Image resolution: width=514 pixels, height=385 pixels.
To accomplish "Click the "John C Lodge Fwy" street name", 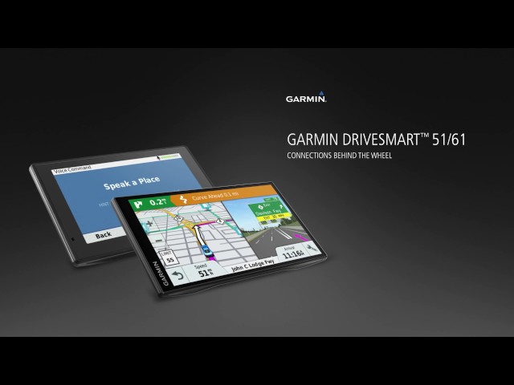I will pos(252,265).
